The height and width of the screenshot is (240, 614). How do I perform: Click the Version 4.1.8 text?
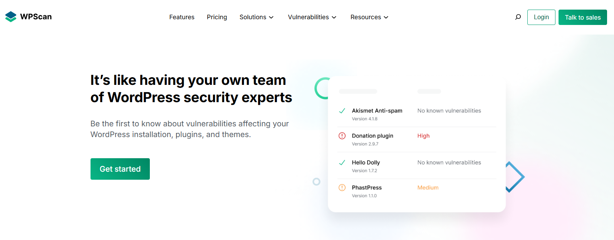point(365,119)
